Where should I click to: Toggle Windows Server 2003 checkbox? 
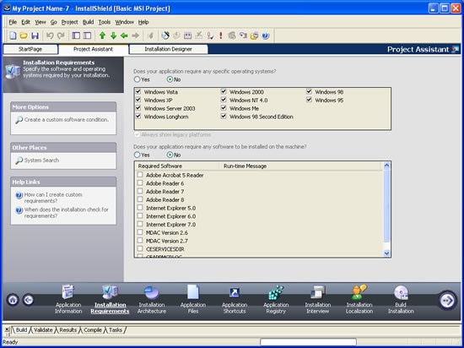(138, 108)
